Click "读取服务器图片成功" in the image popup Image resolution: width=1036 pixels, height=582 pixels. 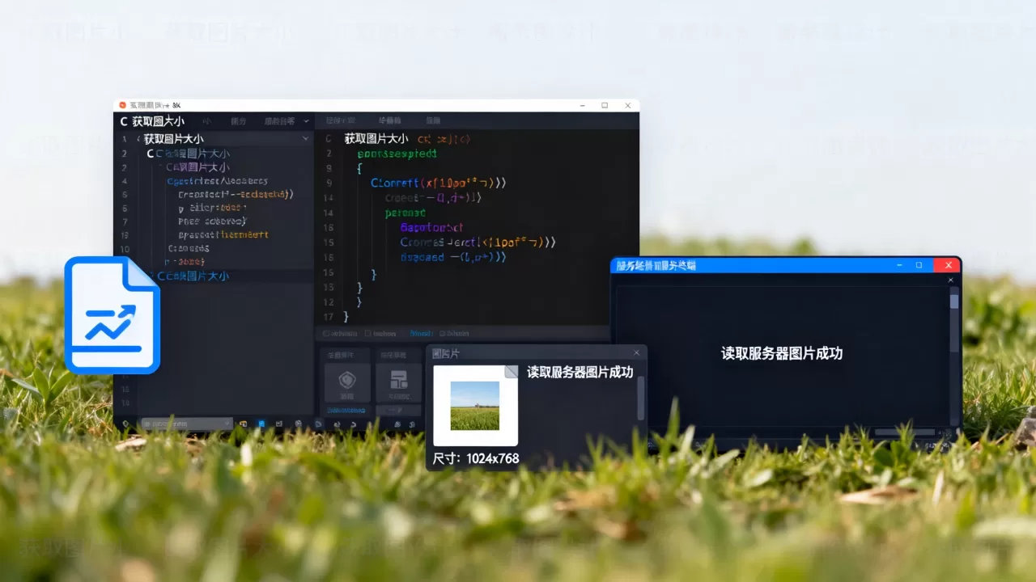click(580, 372)
